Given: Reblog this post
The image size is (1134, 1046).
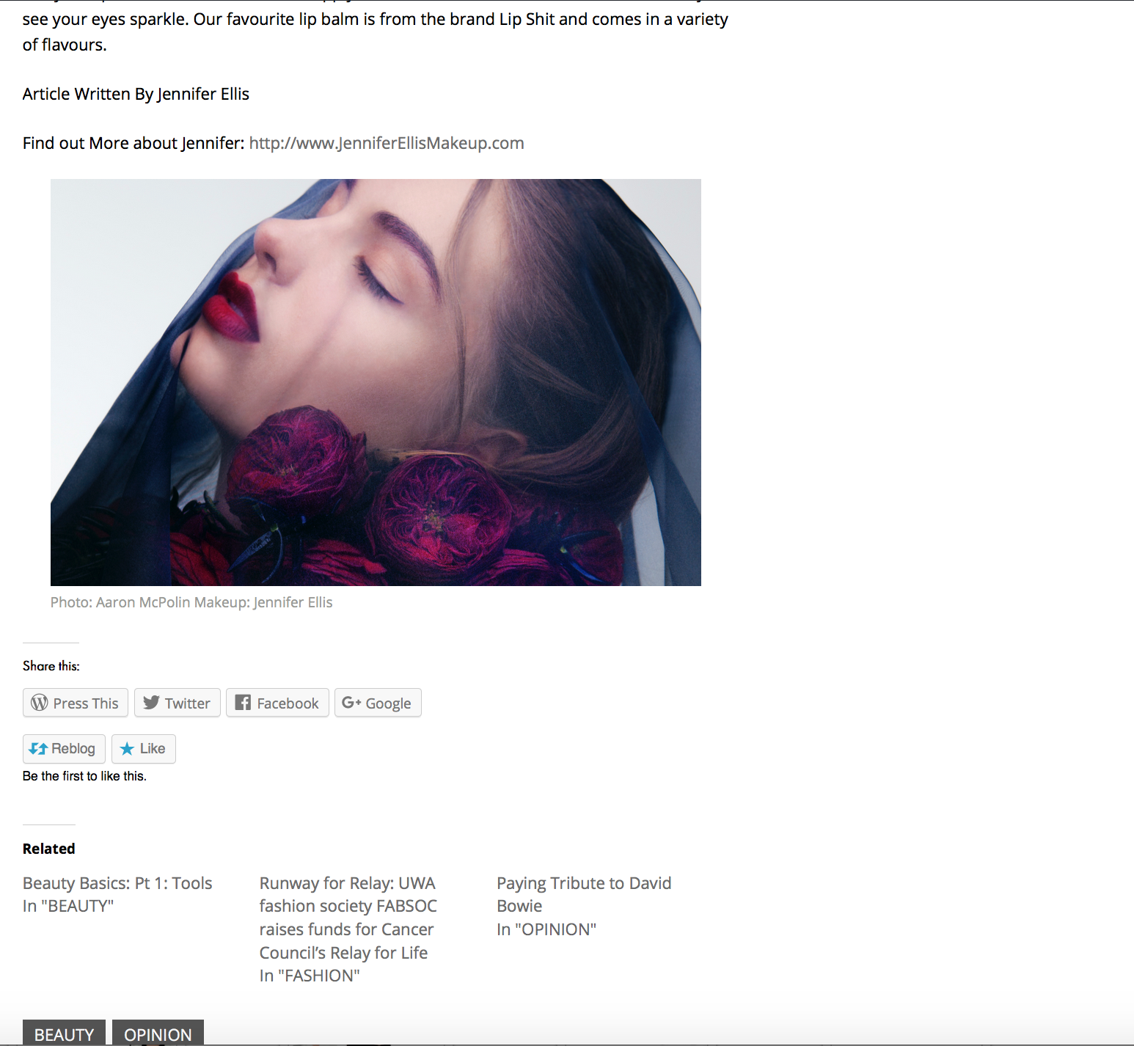Looking at the screenshot, I should [64, 749].
